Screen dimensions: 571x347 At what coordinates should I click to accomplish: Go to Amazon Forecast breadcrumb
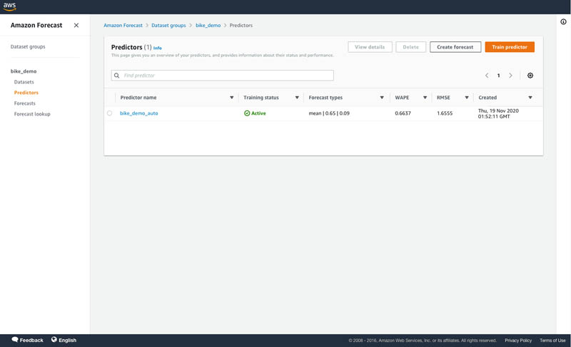click(123, 25)
